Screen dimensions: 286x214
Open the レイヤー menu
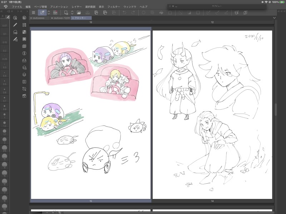click(77, 7)
